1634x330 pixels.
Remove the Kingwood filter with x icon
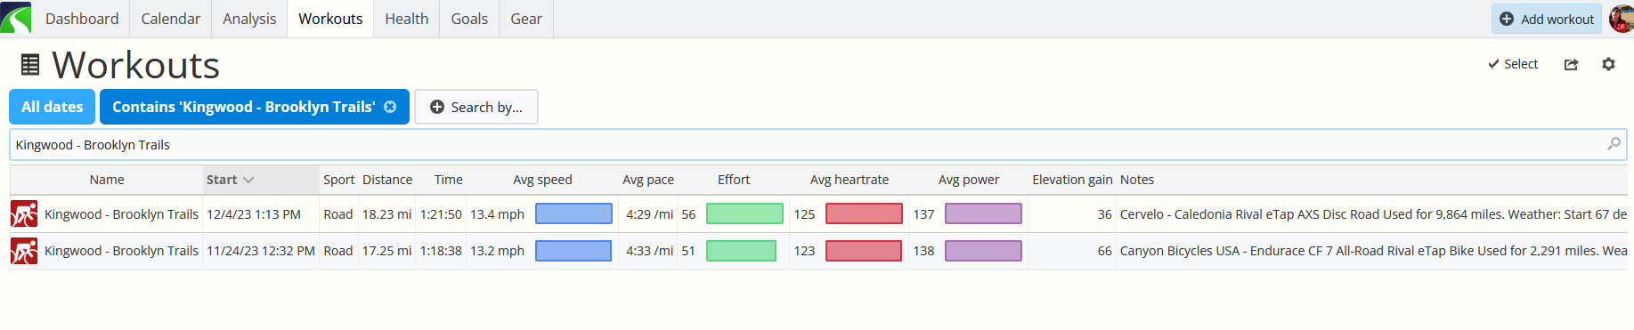tap(390, 107)
